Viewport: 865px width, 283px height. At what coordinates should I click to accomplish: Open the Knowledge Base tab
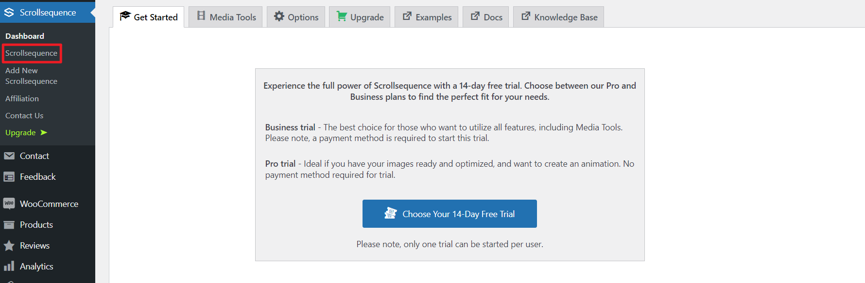click(558, 17)
